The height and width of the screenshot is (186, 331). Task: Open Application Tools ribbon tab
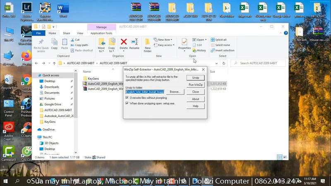(101, 33)
